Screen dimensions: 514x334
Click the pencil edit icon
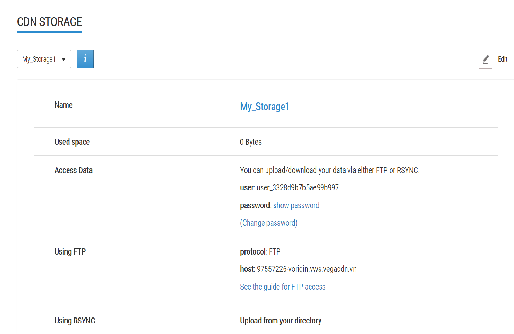pos(485,59)
